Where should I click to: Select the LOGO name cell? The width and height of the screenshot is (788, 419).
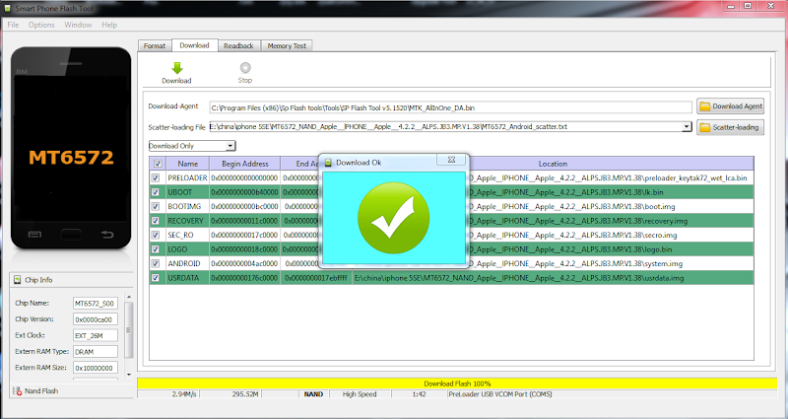(x=187, y=249)
